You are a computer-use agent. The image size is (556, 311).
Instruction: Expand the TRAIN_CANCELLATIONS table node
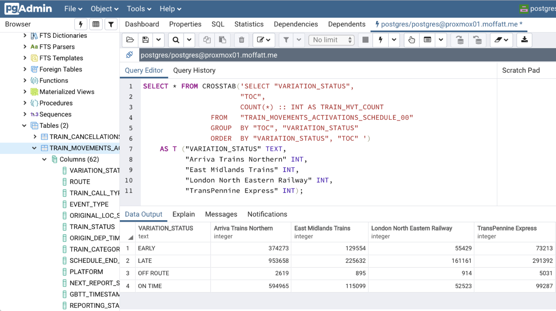35,136
